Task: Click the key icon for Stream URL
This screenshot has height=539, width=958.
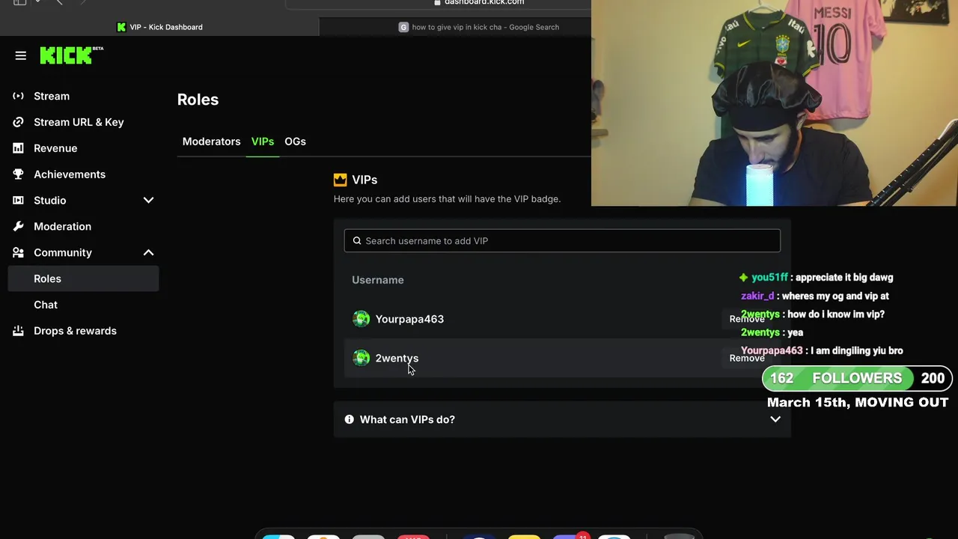Action: pos(19,122)
